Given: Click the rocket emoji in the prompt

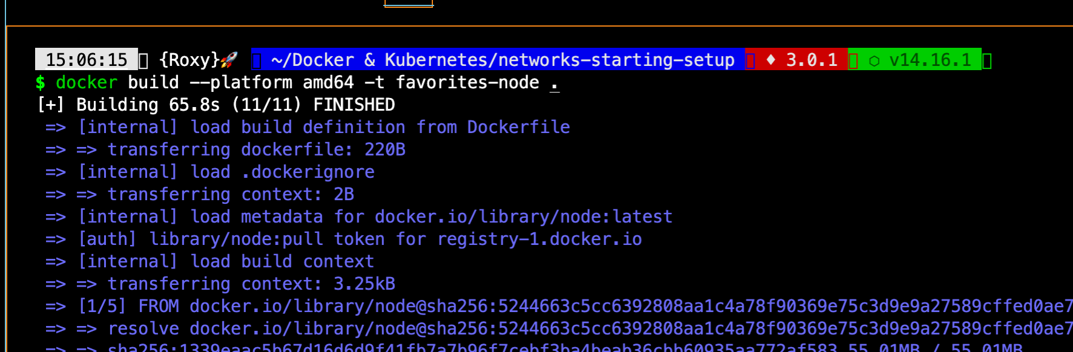Looking at the screenshot, I should click(229, 60).
